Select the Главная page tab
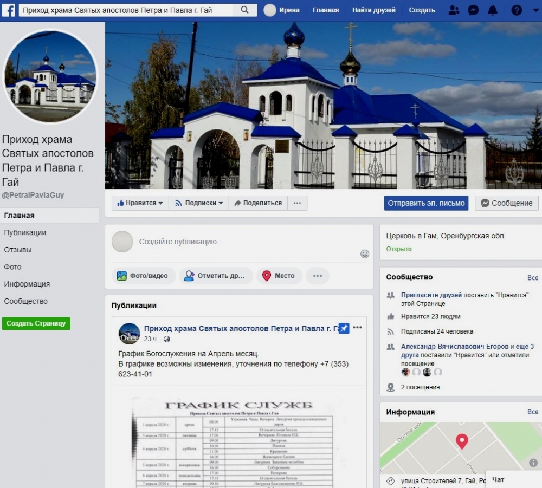542x488 pixels. click(49, 216)
